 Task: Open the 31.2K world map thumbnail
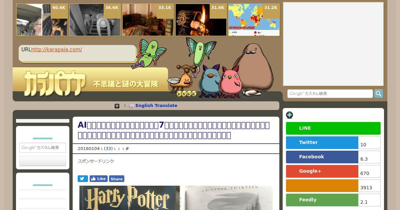tap(254, 20)
